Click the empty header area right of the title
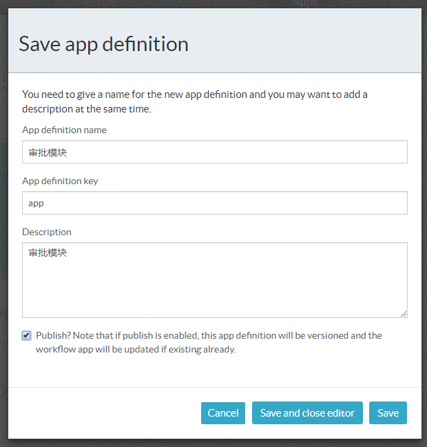427x447 pixels. (310, 44)
